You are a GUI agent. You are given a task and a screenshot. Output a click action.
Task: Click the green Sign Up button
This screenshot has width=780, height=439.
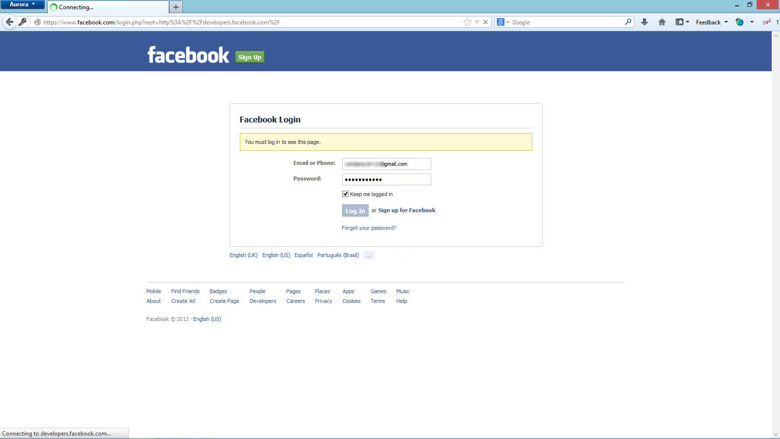click(x=250, y=57)
